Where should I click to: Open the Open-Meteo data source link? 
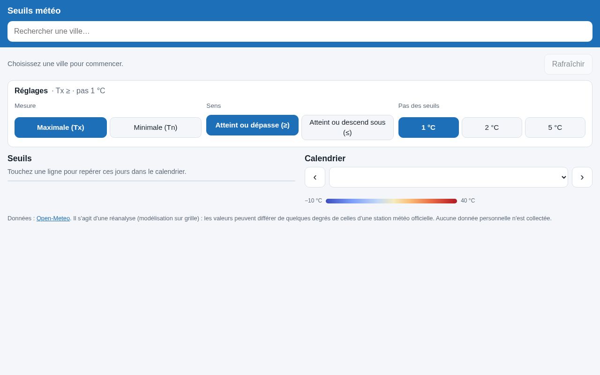[53, 218]
